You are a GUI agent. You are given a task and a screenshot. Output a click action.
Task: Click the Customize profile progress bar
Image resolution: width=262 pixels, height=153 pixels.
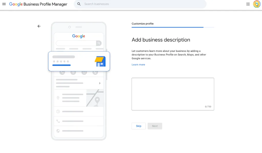[173, 27]
